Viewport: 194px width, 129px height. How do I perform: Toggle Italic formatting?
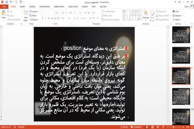[46, 18]
